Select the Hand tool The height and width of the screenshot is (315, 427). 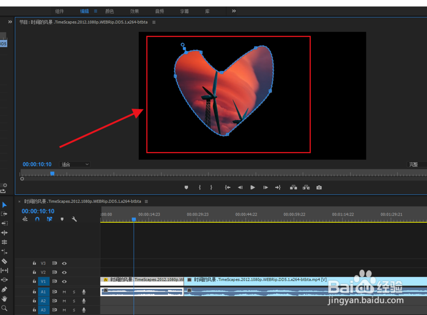click(x=4, y=299)
